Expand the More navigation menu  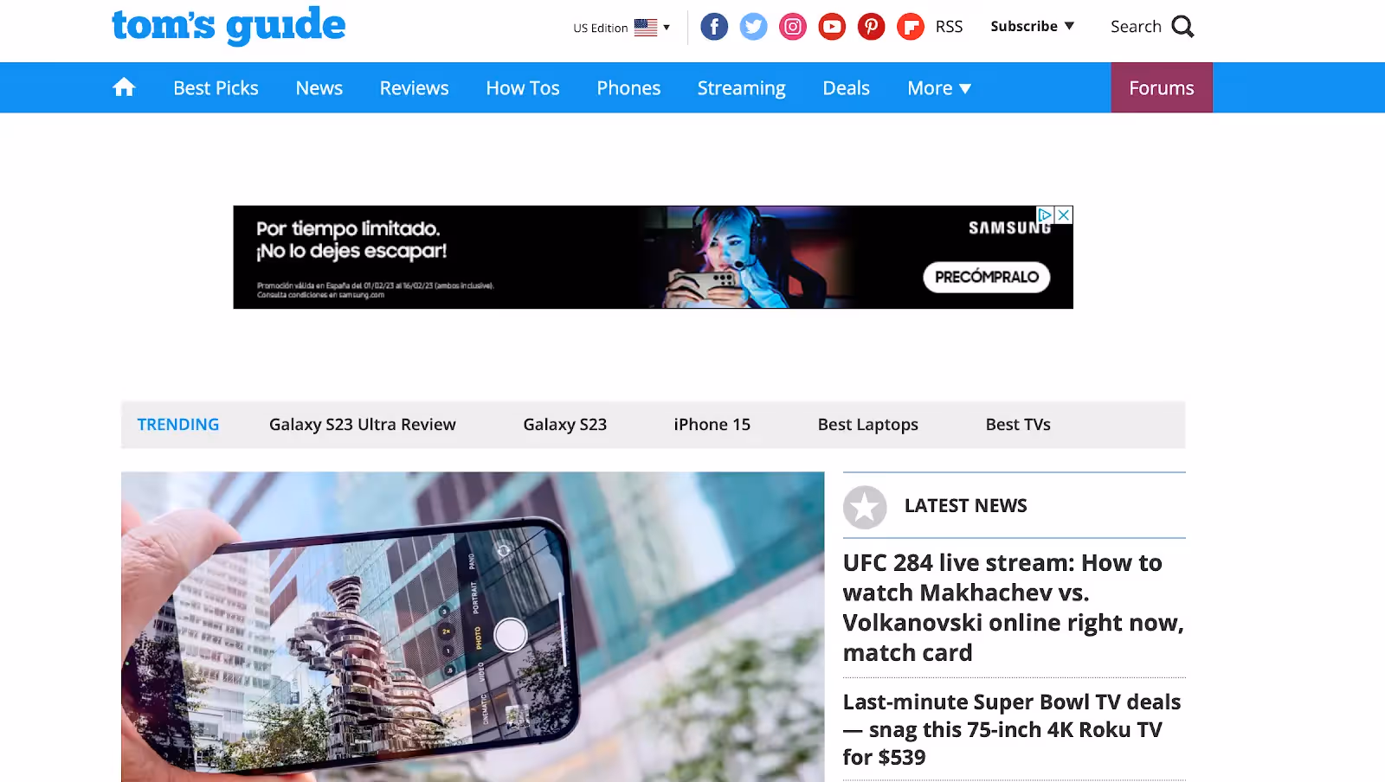tap(939, 88)
